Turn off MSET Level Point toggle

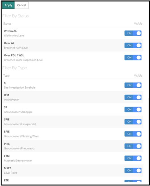click(x=133, y=171)
